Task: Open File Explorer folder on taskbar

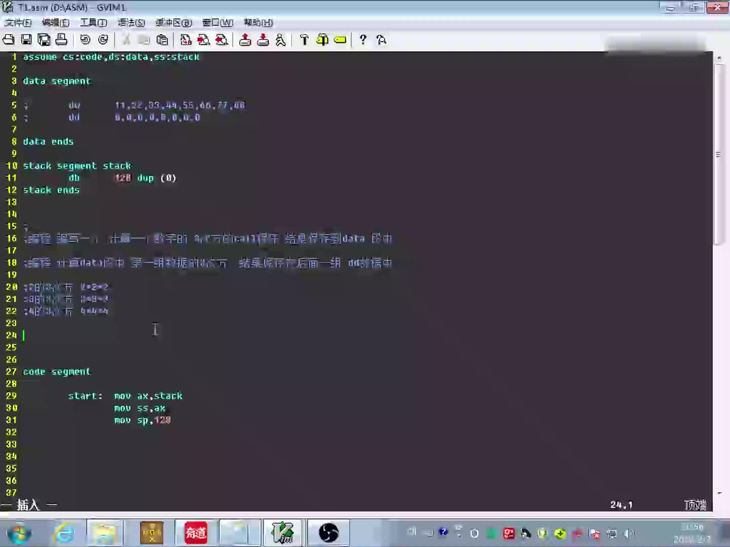Action: tap(104, 533)
